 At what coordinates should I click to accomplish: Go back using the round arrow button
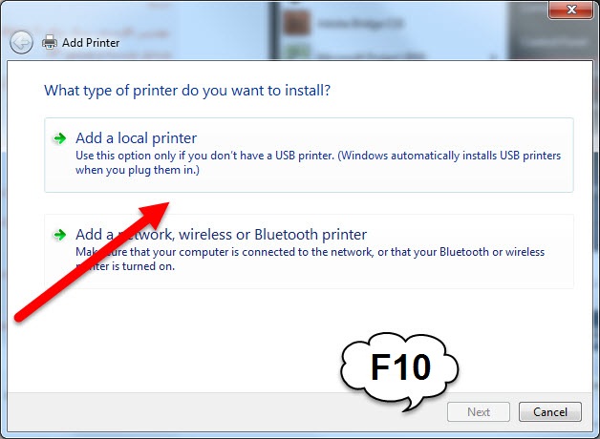[21, 42]
